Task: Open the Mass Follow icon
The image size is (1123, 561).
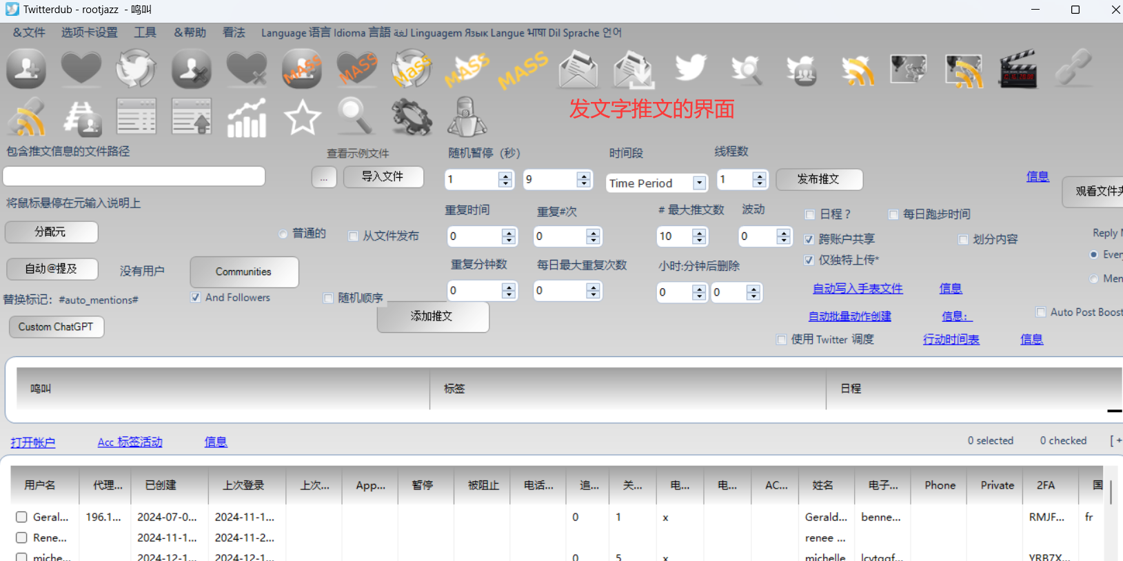Action: (x=302, y=68)
